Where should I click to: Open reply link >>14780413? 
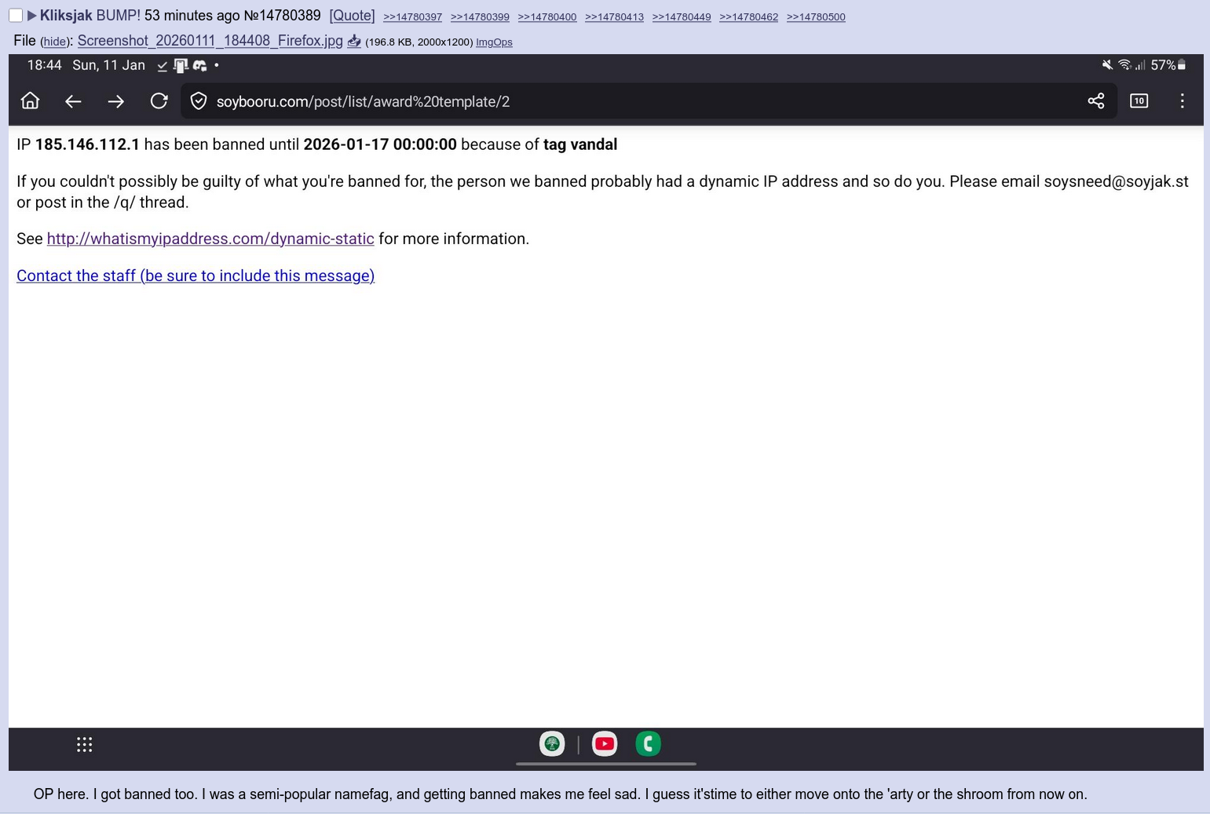tap(614, 17)
